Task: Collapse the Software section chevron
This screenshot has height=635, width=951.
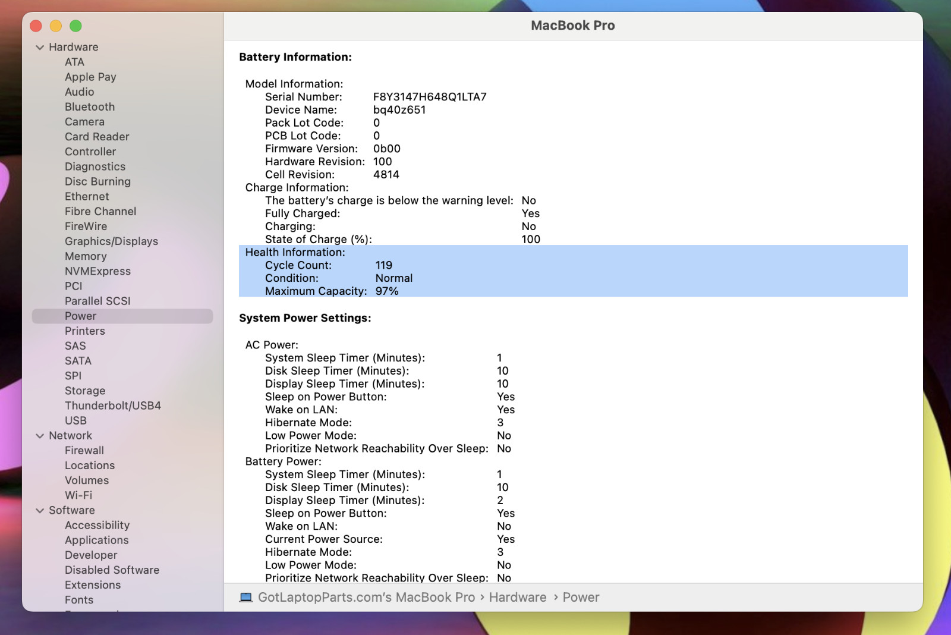Action: tap(40, 511)
